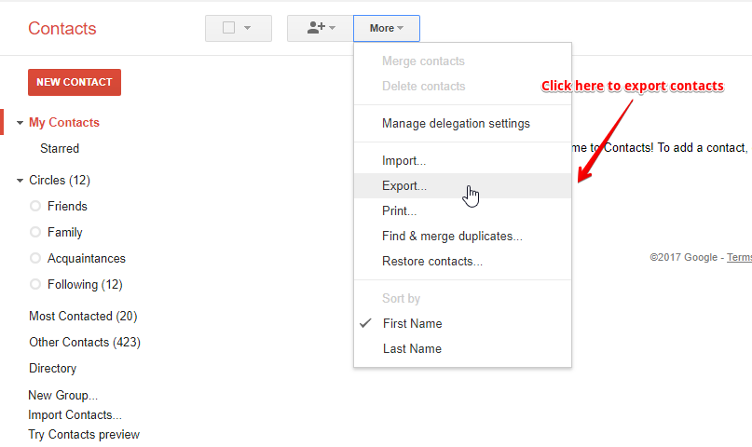752x447 pixels.
Task: Open the Acquaintances circle
Action: coord(87,258)
